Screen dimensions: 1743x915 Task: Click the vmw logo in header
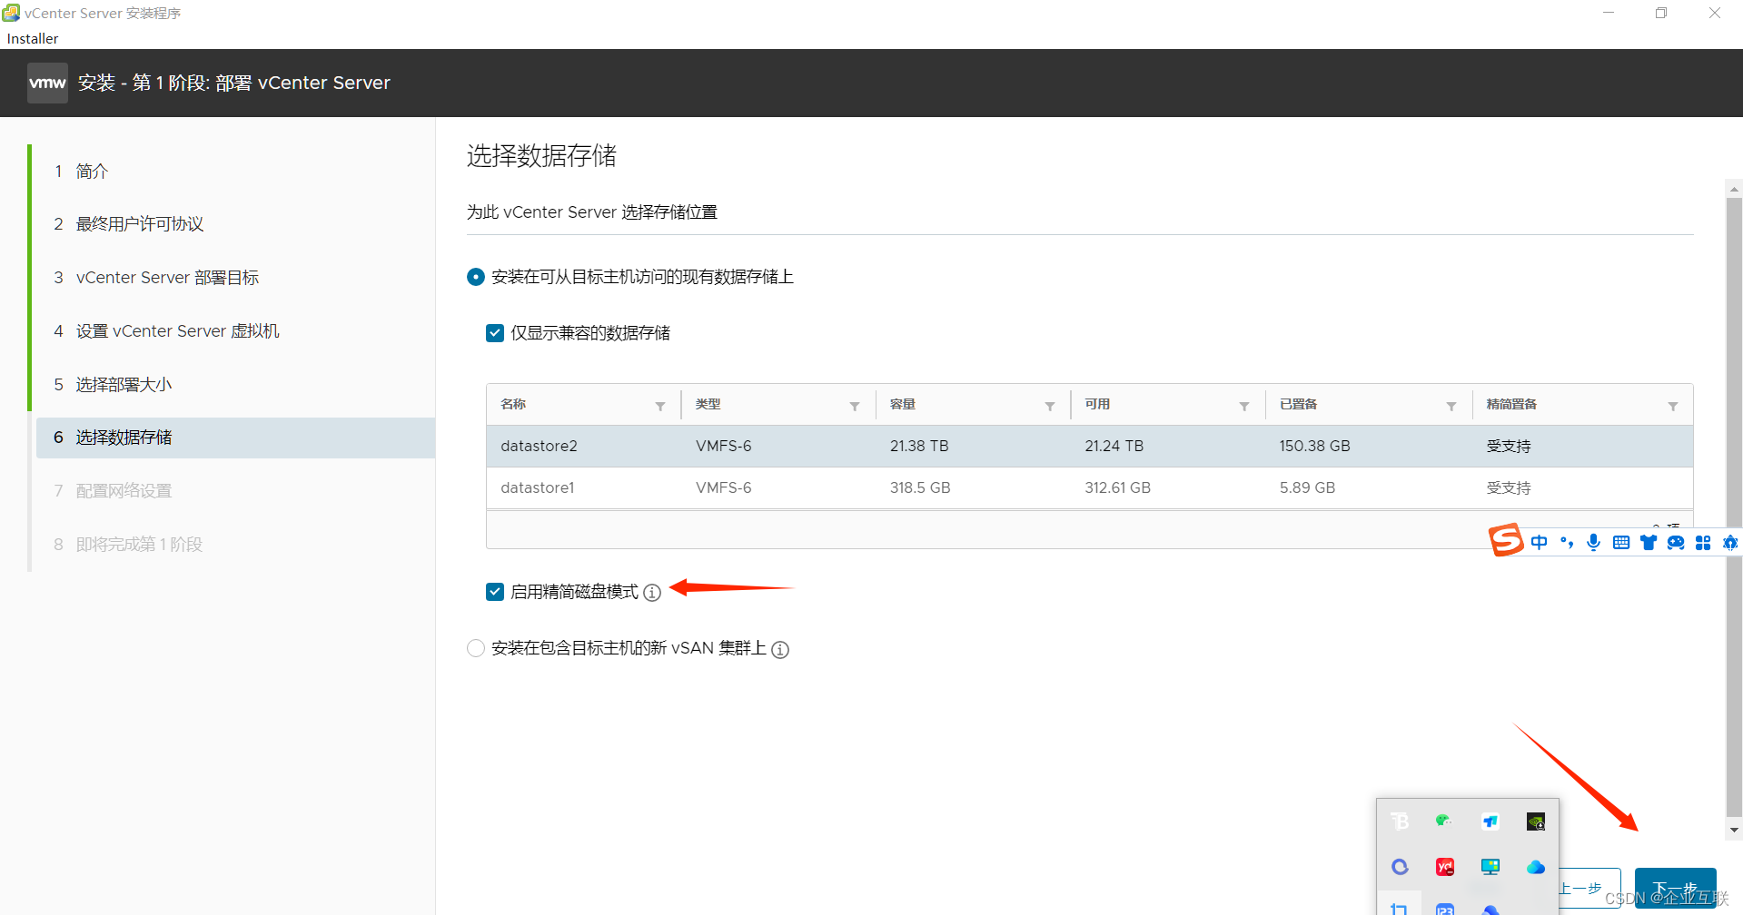click(47, 83)
